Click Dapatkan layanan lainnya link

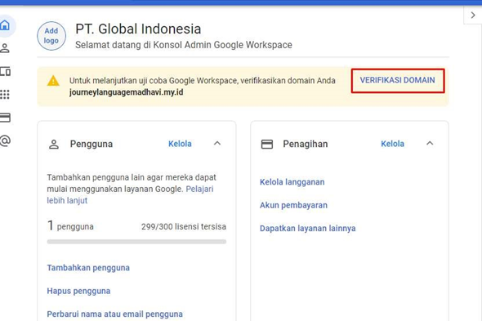point(308,229)
